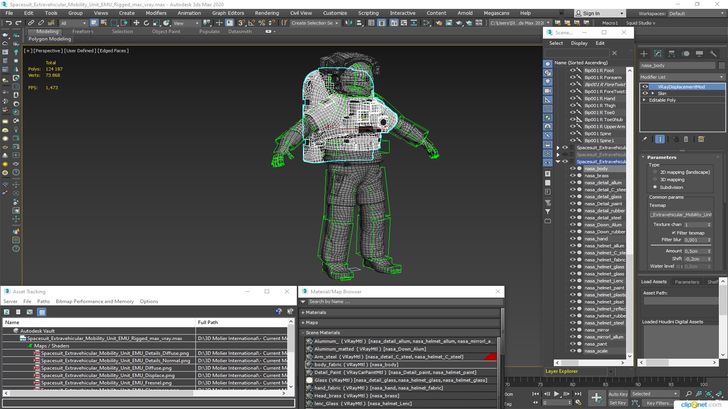Viewport: 728px width, 409px height.
Task: Choose the Select and Rotate tool
Action: [x=146, y=23]
